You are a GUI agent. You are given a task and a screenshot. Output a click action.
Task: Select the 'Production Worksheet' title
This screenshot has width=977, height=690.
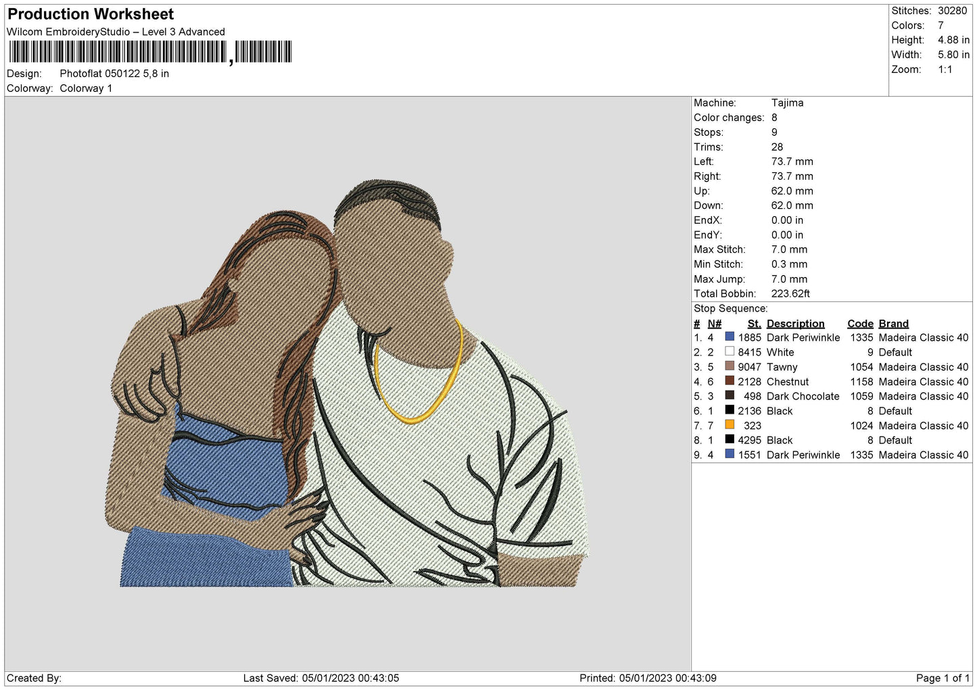click(91, 14)
